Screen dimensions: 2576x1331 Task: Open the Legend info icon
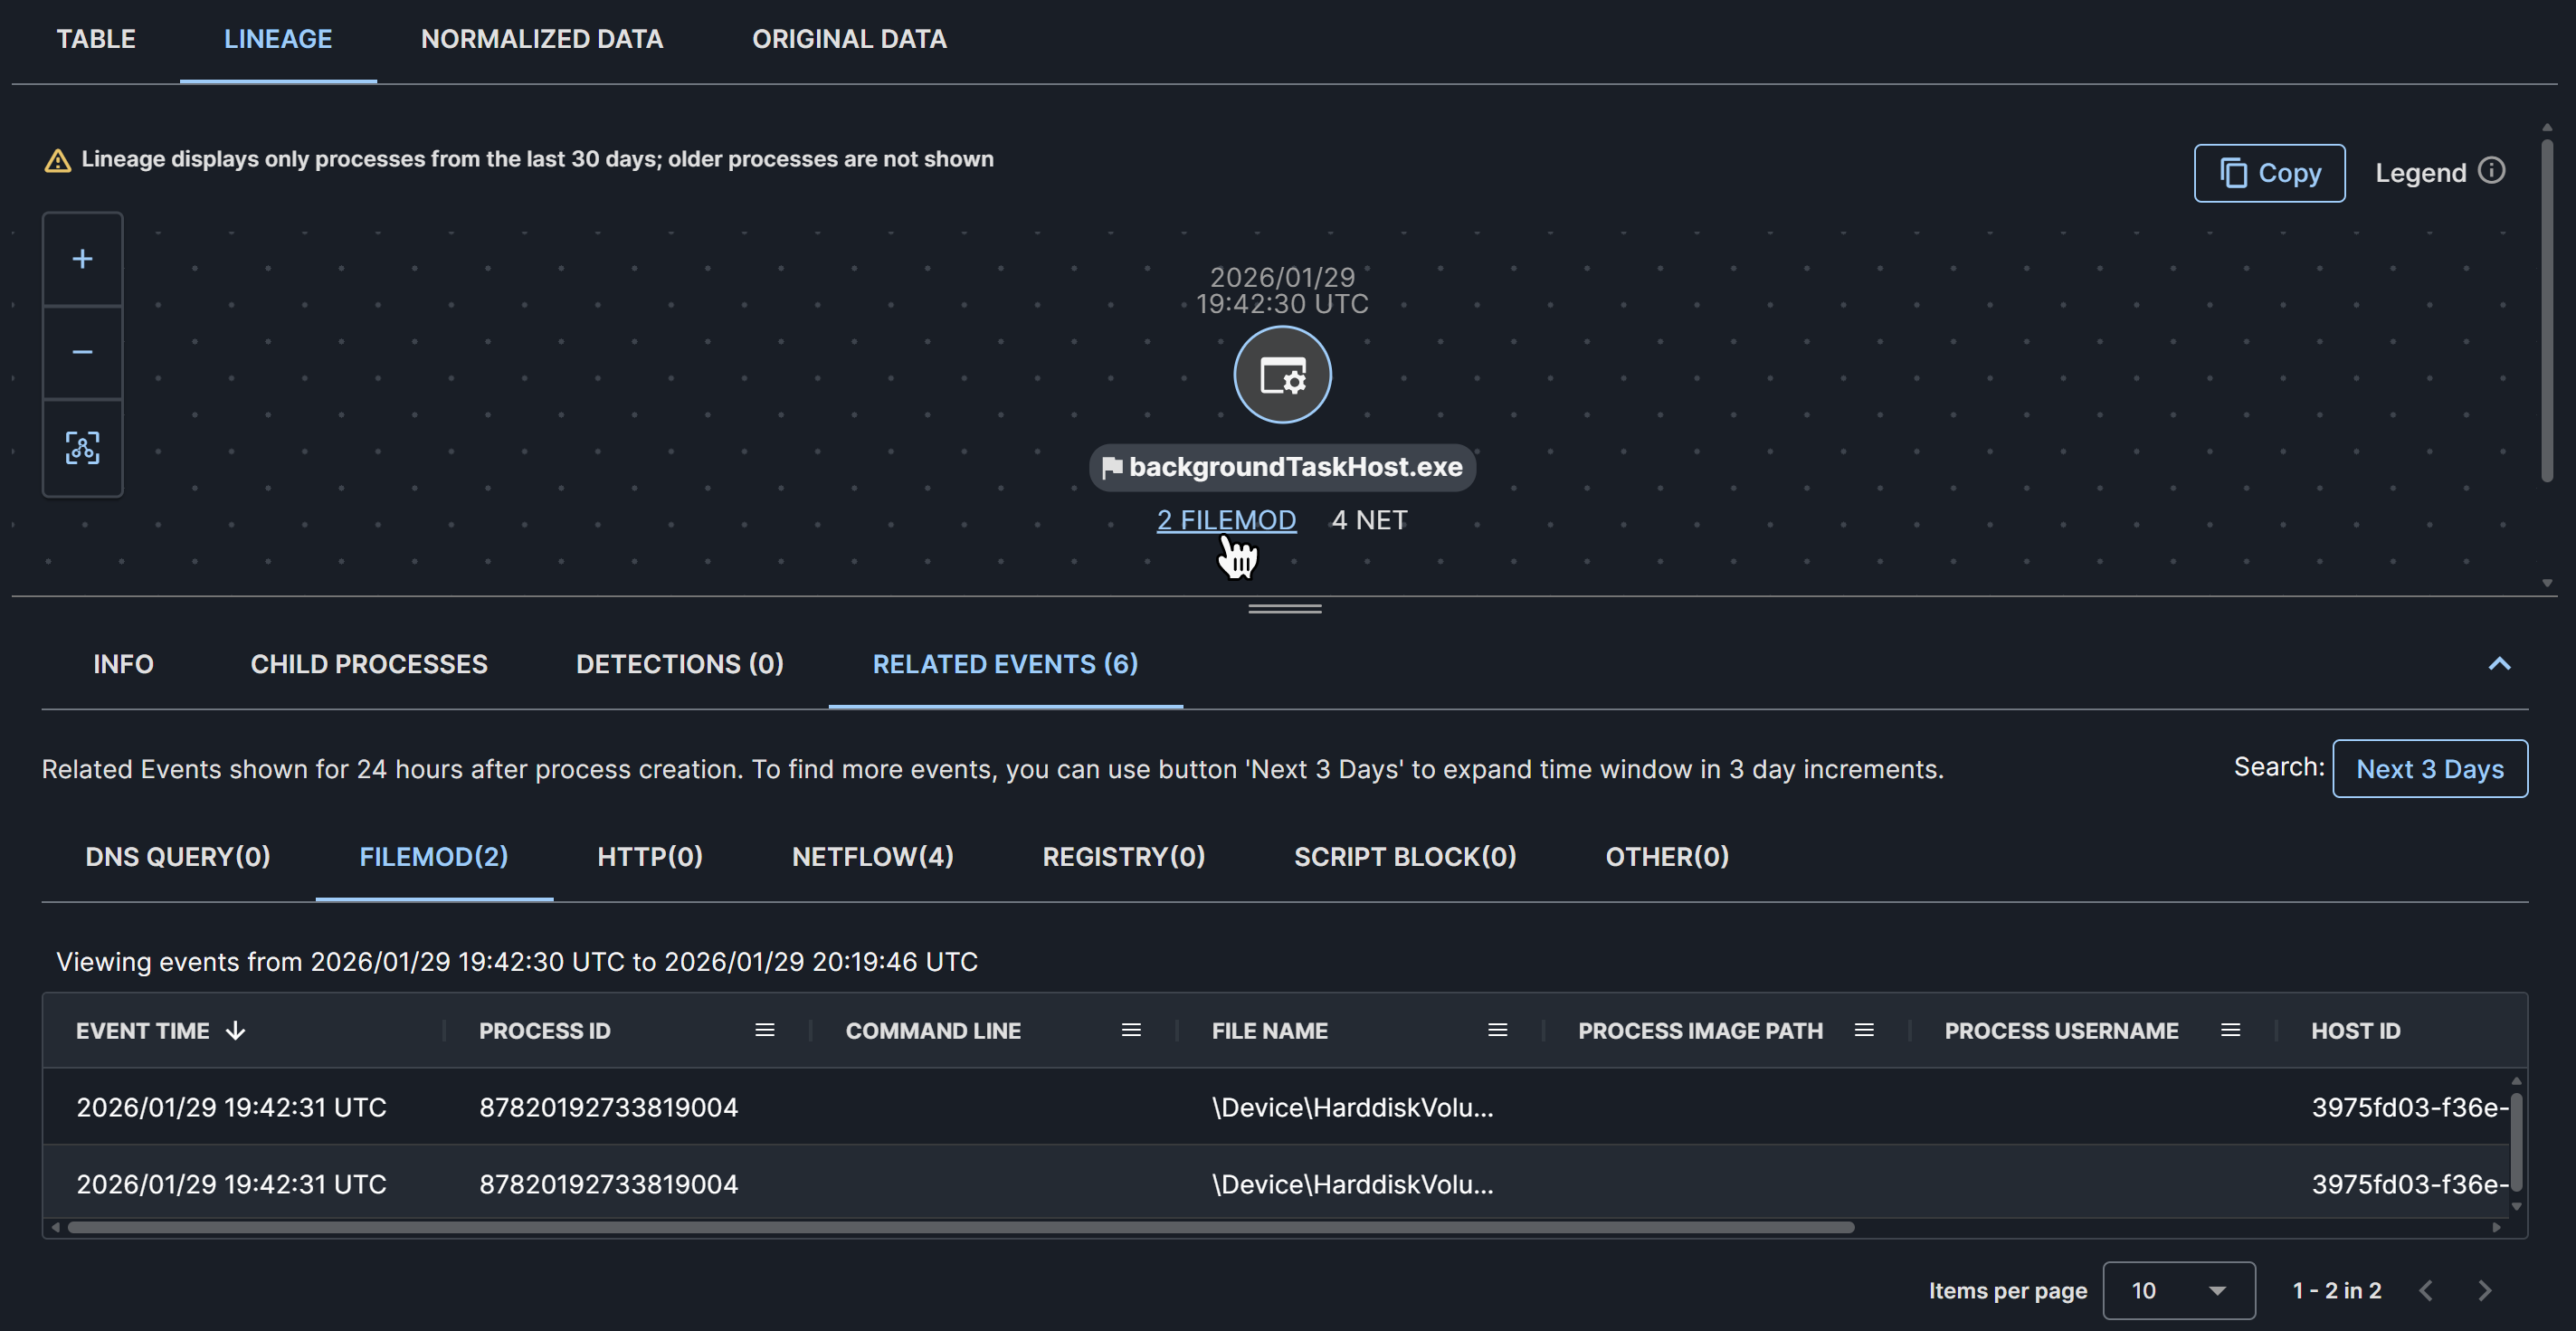2491,171
